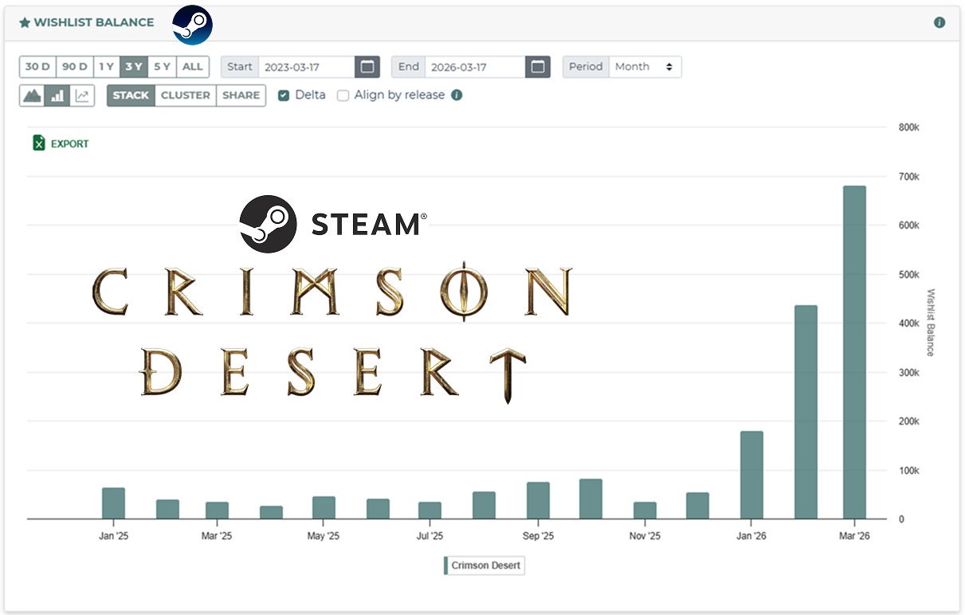Click the info icon beside Align by release
The width and height of the screenshot is (965, 615).
pyautogui.click(x=457, y=95)
